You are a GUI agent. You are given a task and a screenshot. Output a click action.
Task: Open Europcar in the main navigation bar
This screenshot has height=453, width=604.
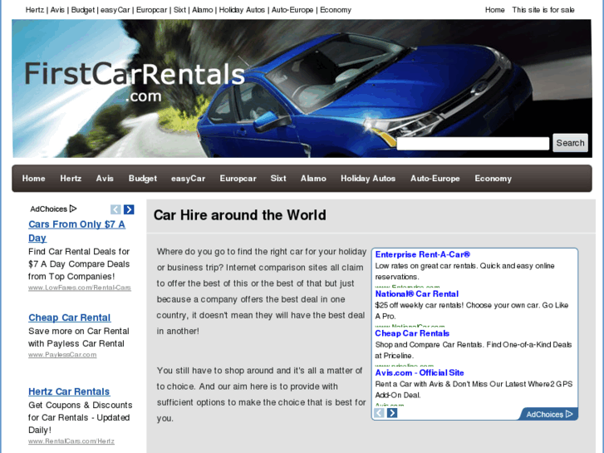pos(238,179)
